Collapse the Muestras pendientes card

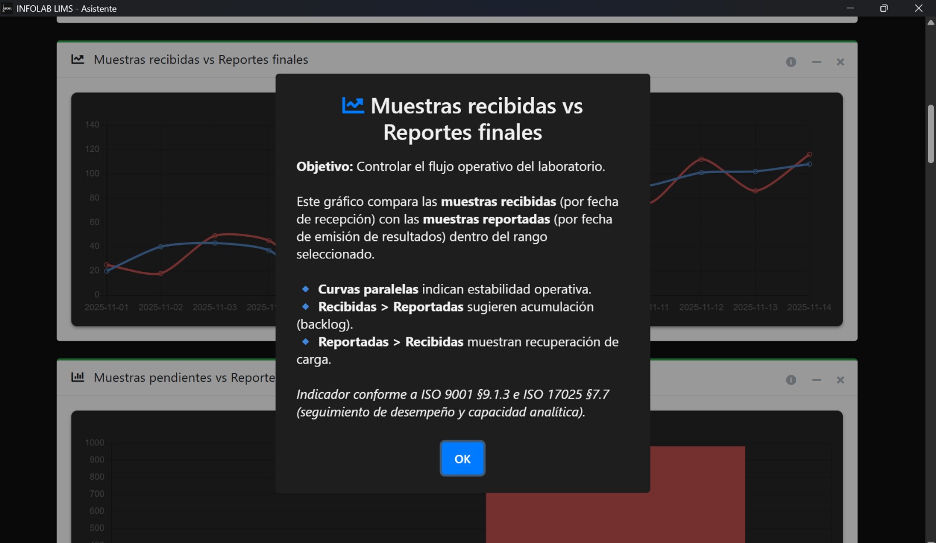[x=816, y=380]
